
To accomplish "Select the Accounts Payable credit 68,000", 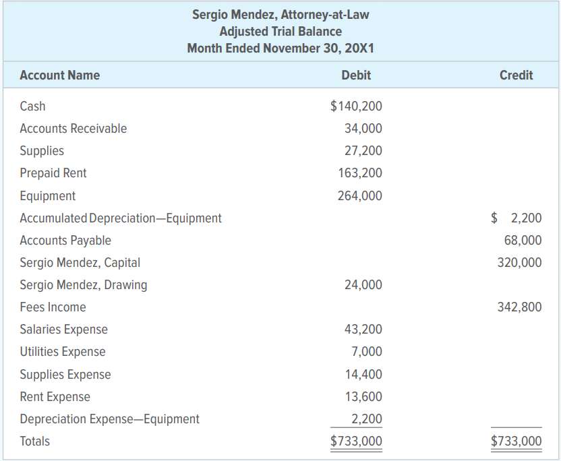I will [x=523, y=241].
